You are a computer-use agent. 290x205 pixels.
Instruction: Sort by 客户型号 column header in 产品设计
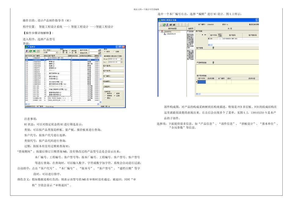(58, 56)
